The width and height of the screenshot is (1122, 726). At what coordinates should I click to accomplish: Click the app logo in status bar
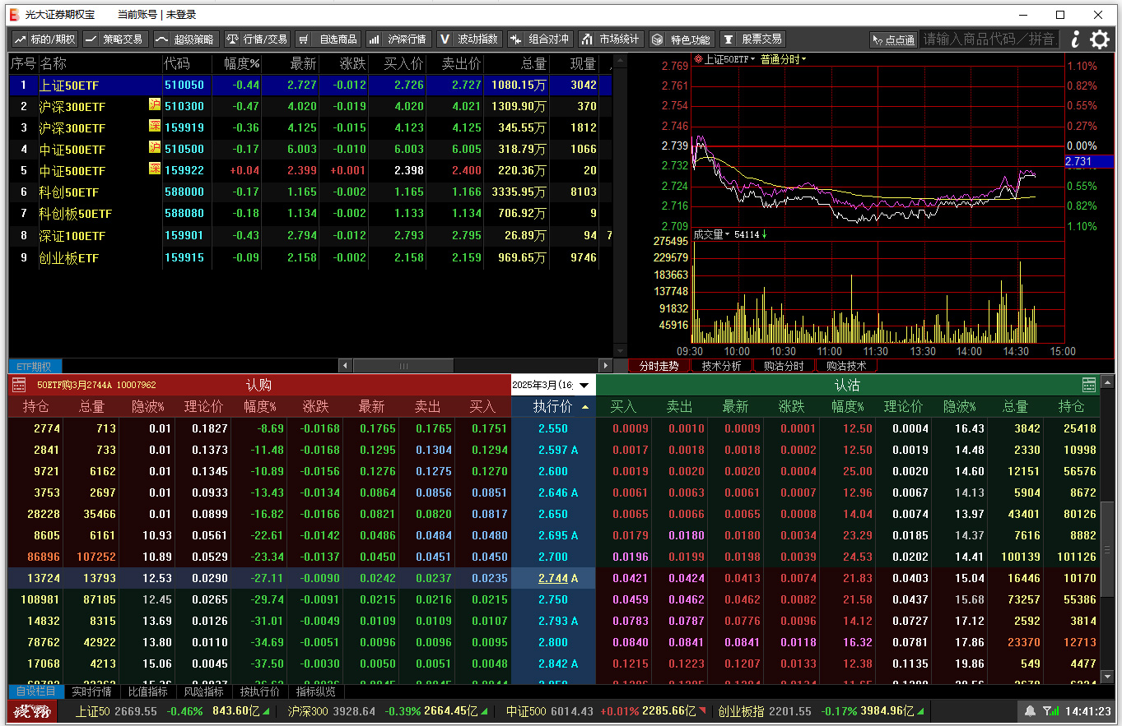(x=34, y=711)
